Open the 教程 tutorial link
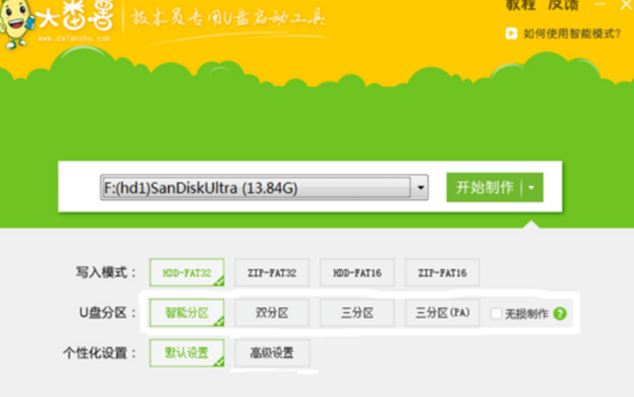 521,5
